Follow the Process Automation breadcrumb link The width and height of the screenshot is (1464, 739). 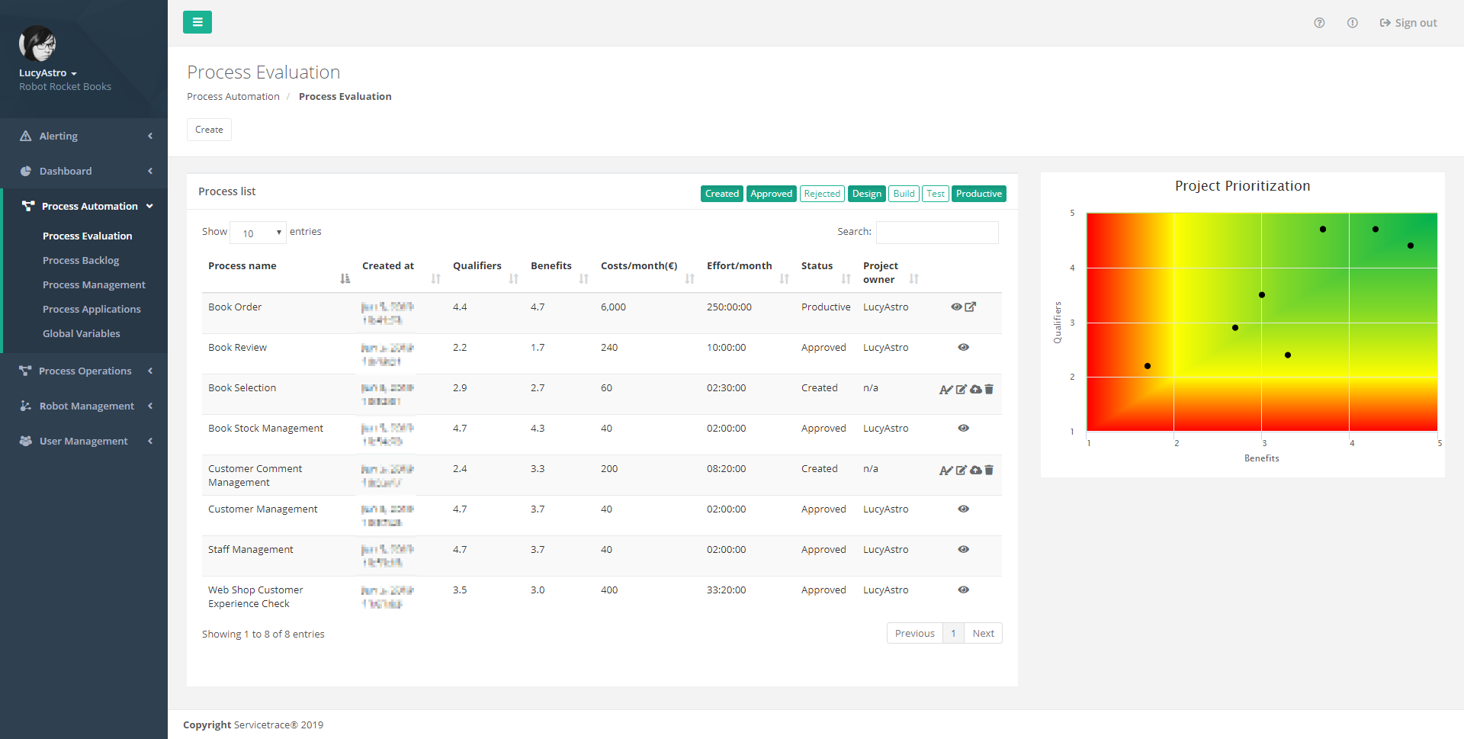(233, 96)
